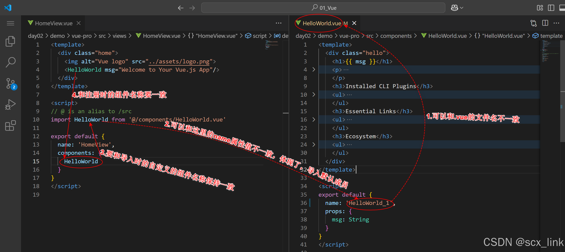Open the left editor More Actions menu
This screenshot has height=252, width=565.
click(x=279, y=23)
